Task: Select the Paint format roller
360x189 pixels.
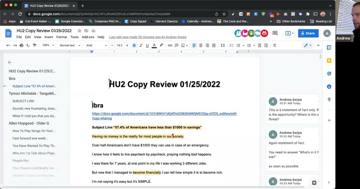Action: coord(34,45)
